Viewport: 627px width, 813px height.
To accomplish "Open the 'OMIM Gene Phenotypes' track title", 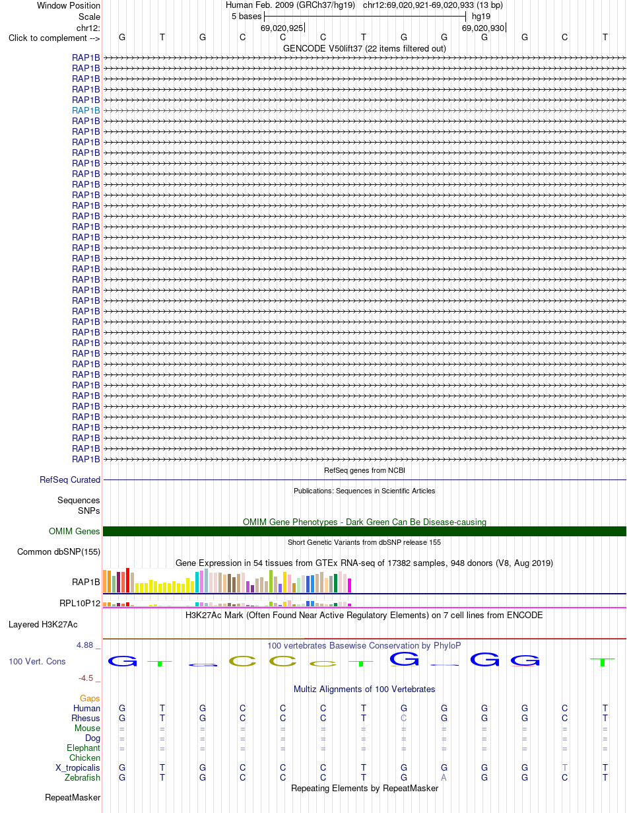I will coord(364,522).
